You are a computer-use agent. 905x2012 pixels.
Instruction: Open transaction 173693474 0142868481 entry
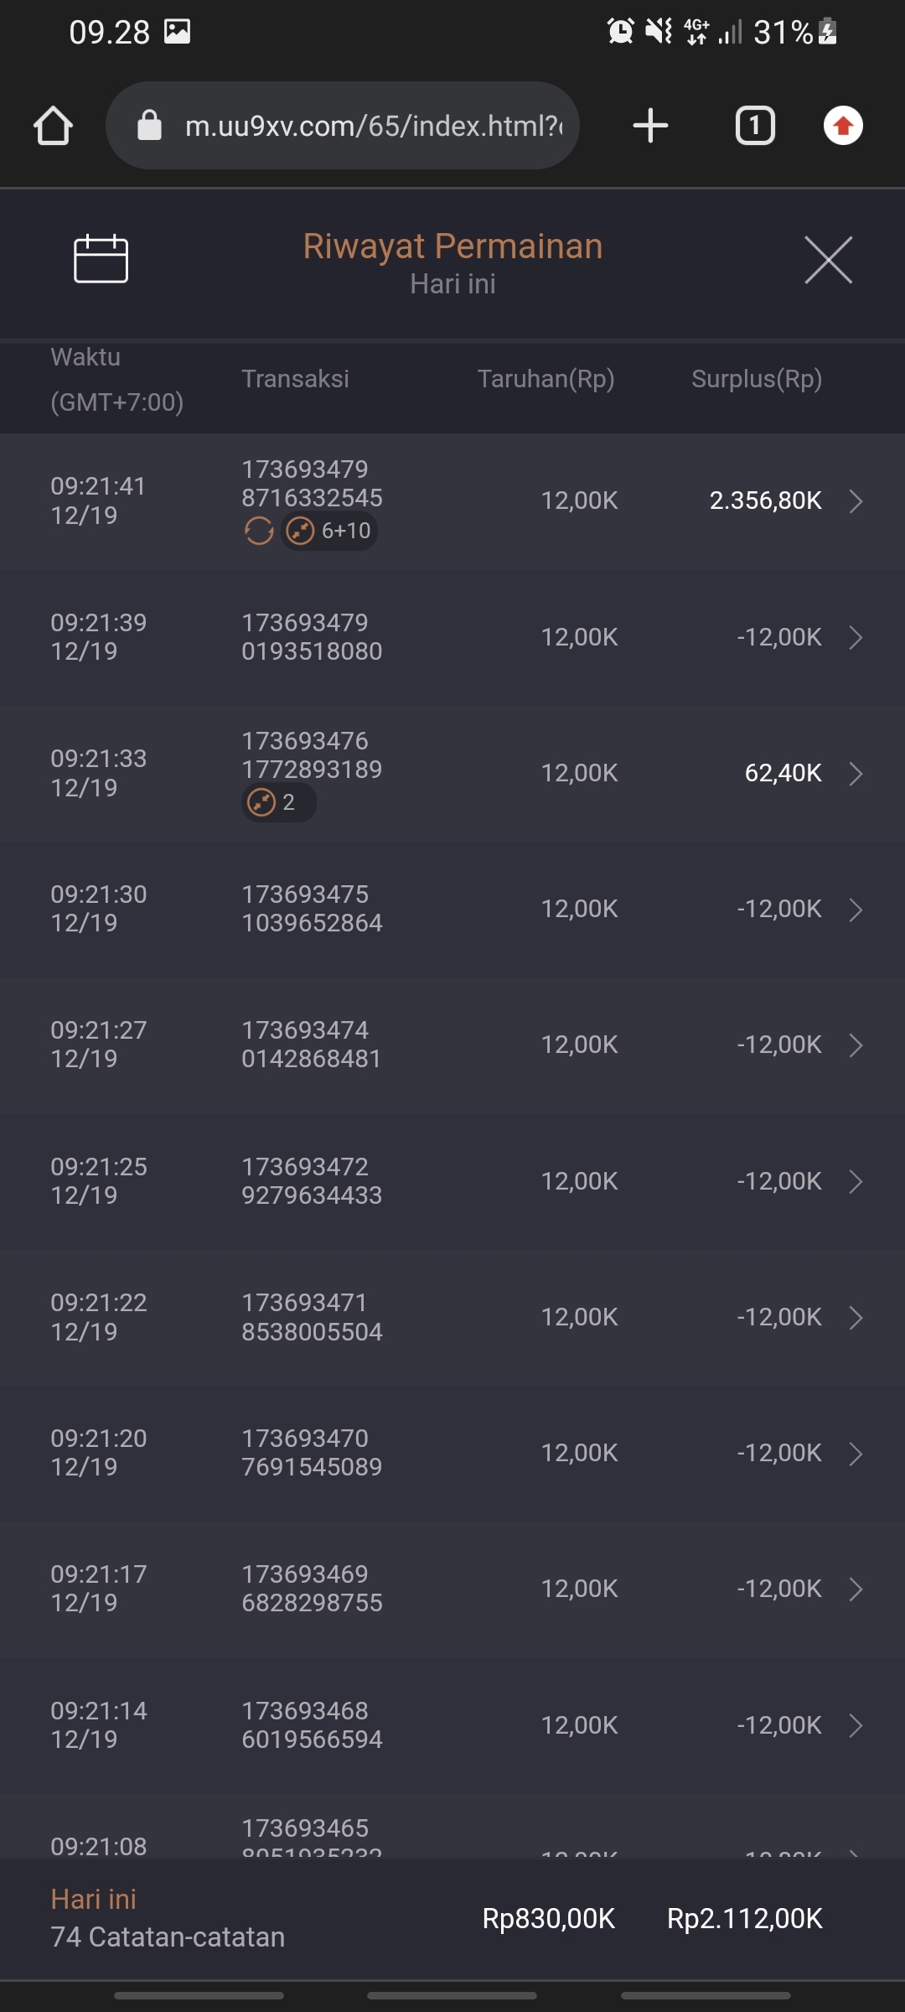pyautogui.click(x=312, y=1045)
